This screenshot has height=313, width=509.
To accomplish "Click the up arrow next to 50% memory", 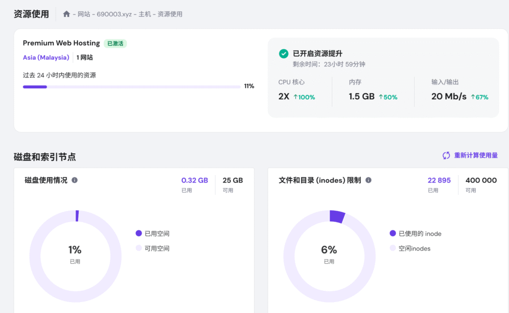I will point(381,97).
